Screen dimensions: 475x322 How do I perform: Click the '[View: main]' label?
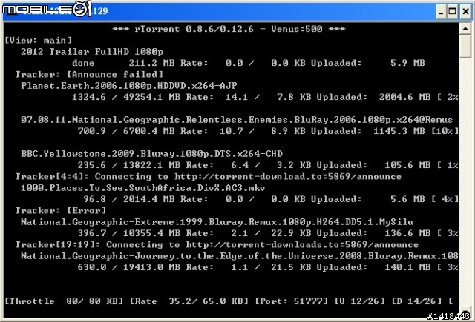(x=39, y=40)
